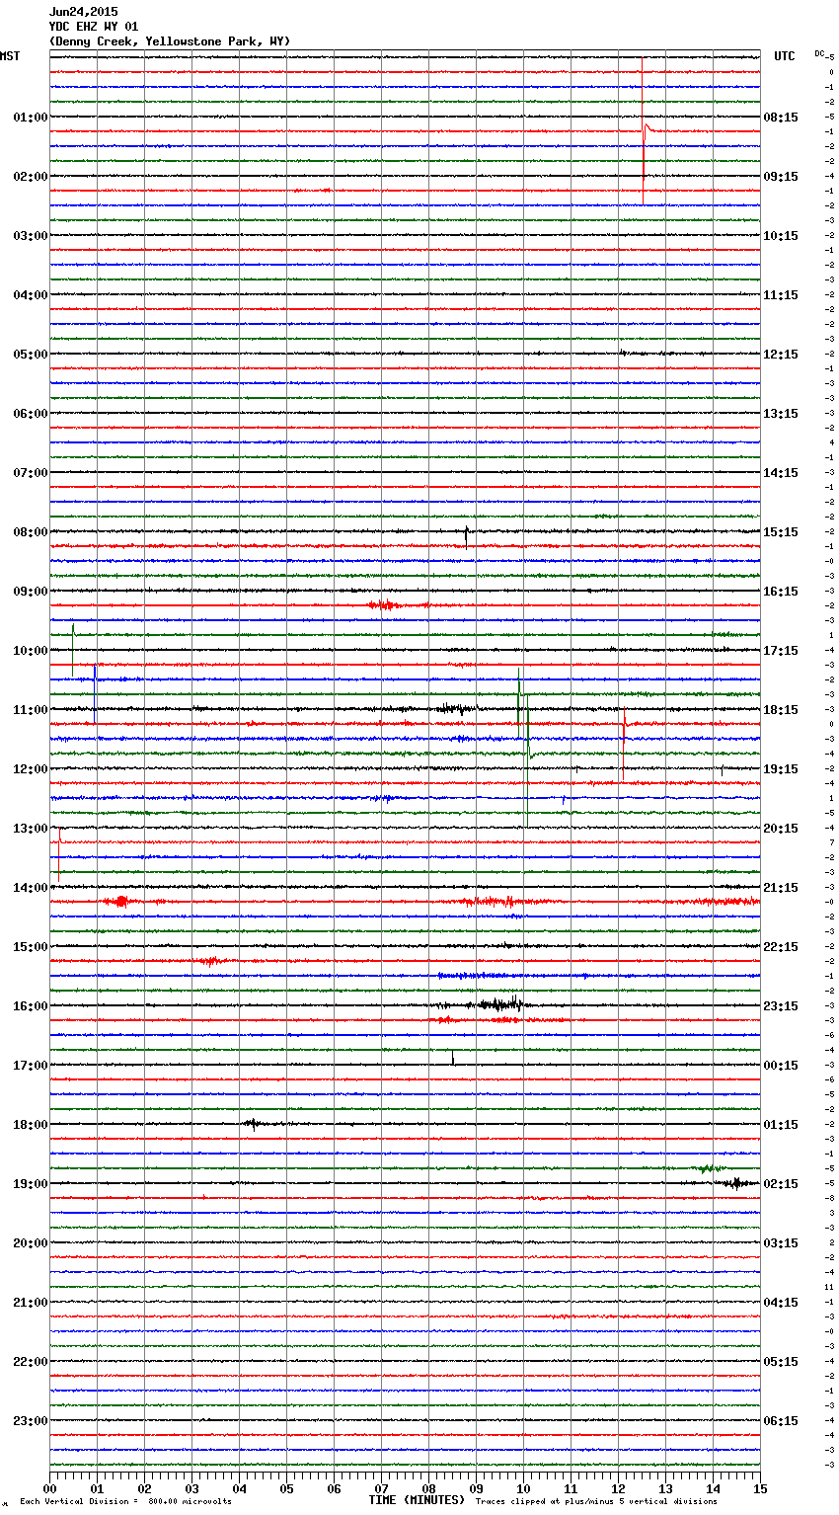
Task: Click the 23:00 MST row label
Action: point(30,1420)
